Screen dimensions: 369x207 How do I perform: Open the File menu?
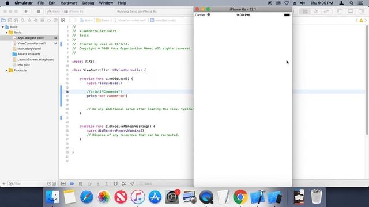[x=41, y=3]
